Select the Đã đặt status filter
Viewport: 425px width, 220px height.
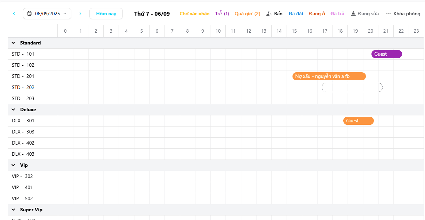coord(296,14)
